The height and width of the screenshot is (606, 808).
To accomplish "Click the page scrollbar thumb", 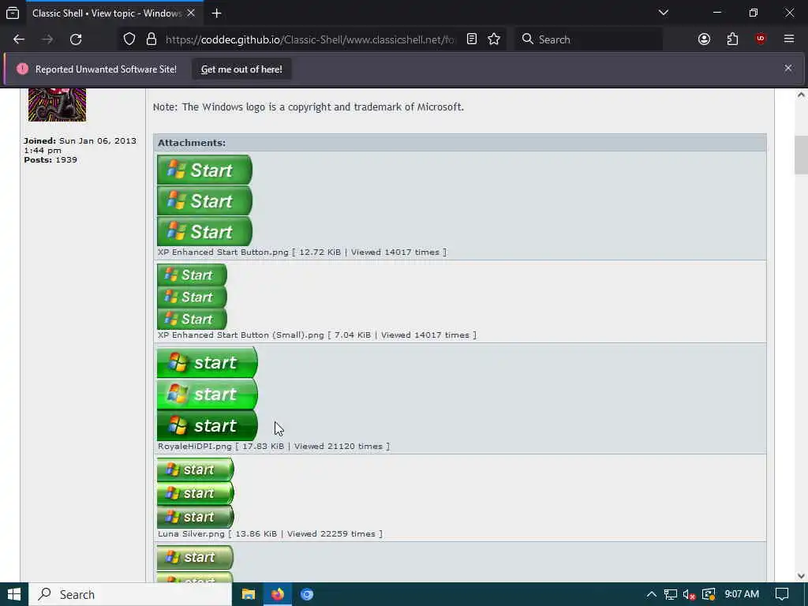I will (801, 155).
